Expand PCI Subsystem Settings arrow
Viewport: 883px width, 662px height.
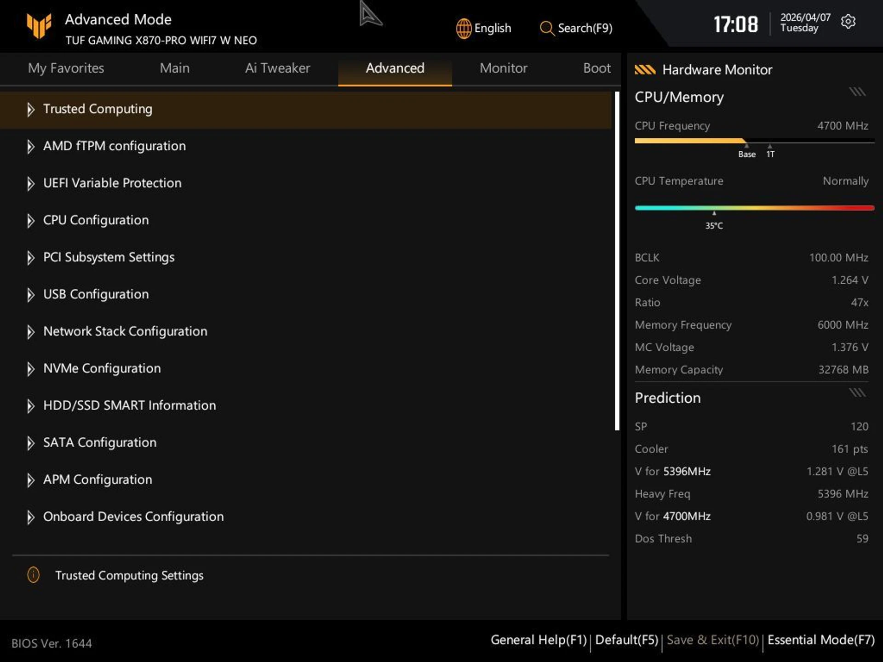30,258
